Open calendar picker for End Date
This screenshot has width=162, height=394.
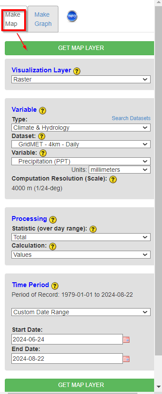tap(126, 359)
